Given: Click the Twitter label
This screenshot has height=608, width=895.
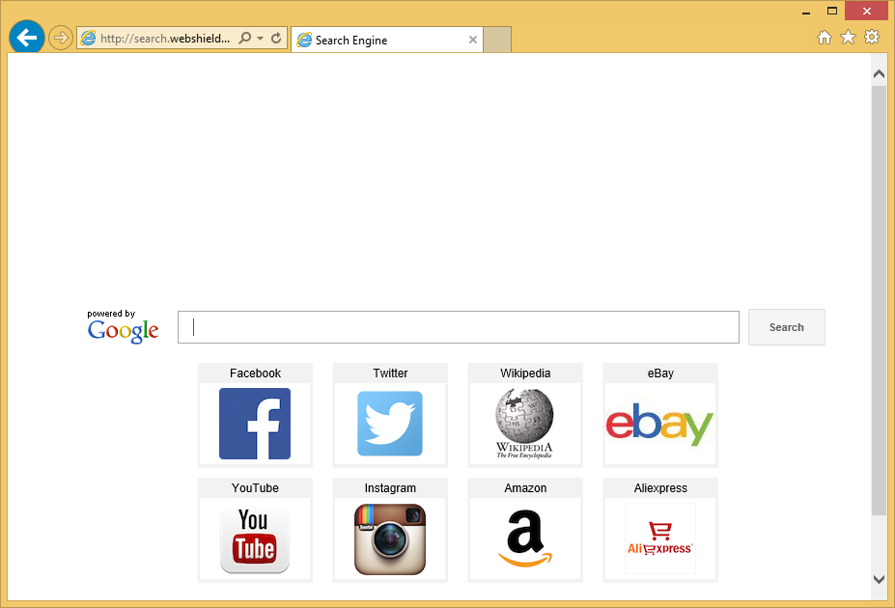Looking at the screenshot, I should tap(390, 373).
